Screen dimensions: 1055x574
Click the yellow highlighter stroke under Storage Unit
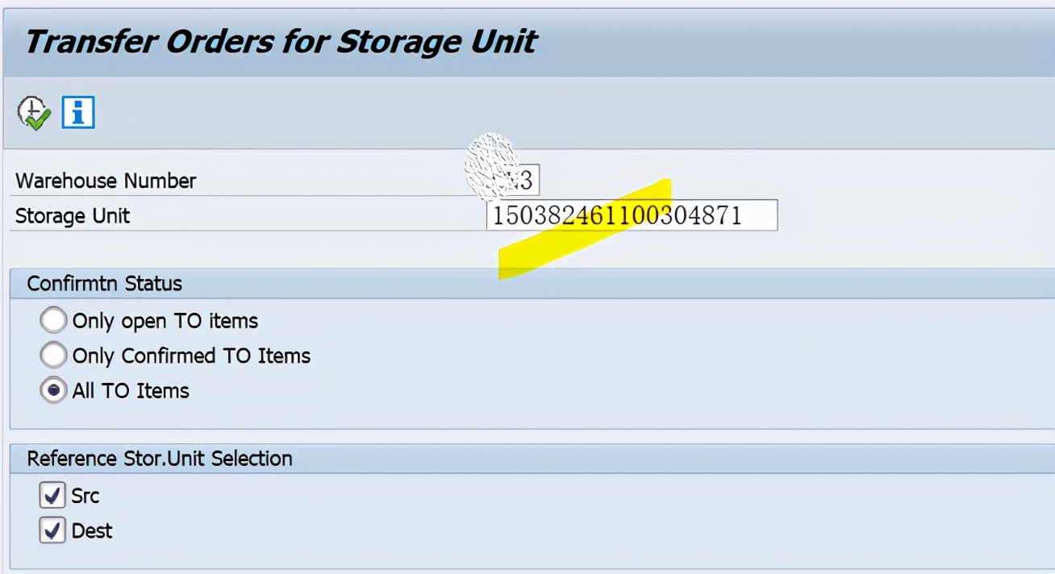(585, 230)
